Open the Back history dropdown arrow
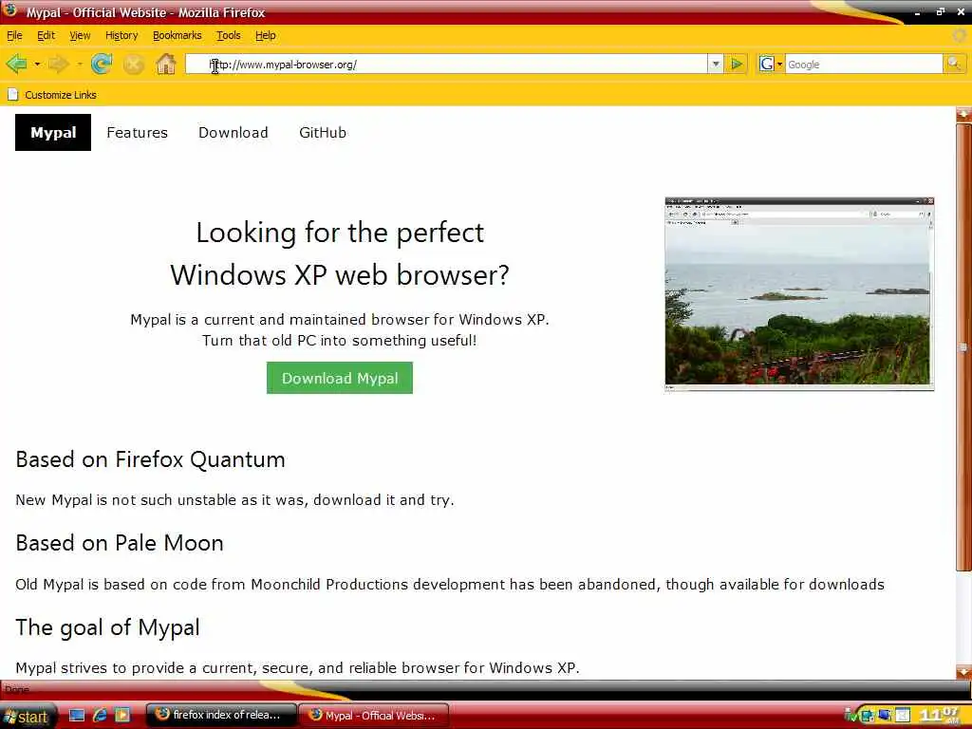Viewport: 972px width, 729px height. click(37, 64)
